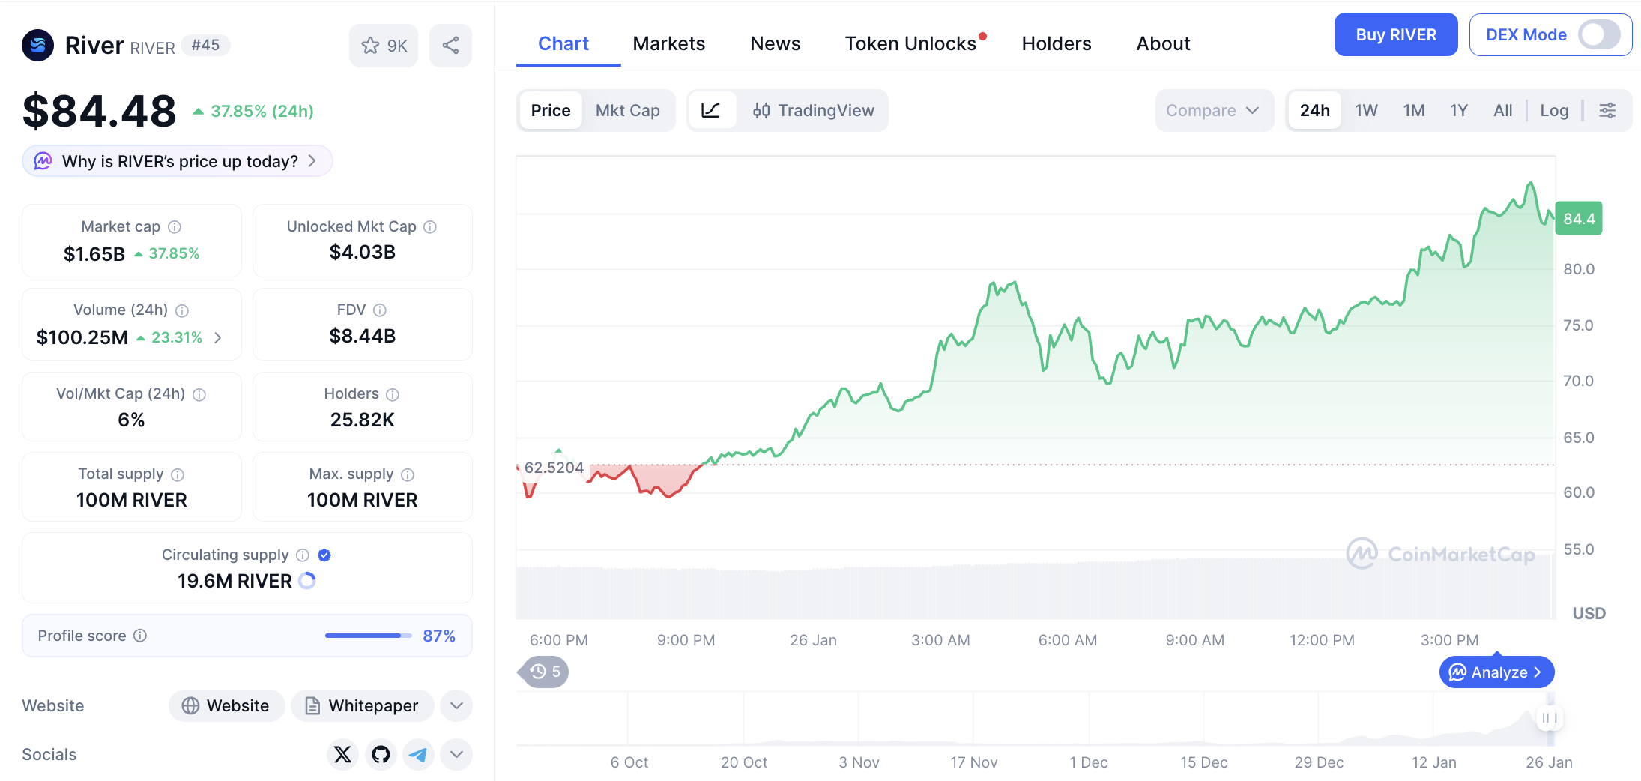Click the share icon next to watchlist
Viewport: 1641px width, 781px height.
[x=450, y=46]
